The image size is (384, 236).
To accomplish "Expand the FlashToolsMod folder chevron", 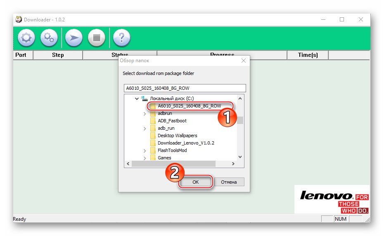I will coord(145,151).
